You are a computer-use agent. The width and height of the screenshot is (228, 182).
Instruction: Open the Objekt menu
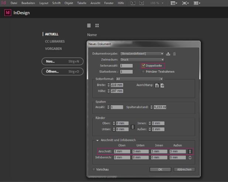(x=69, y=3)
